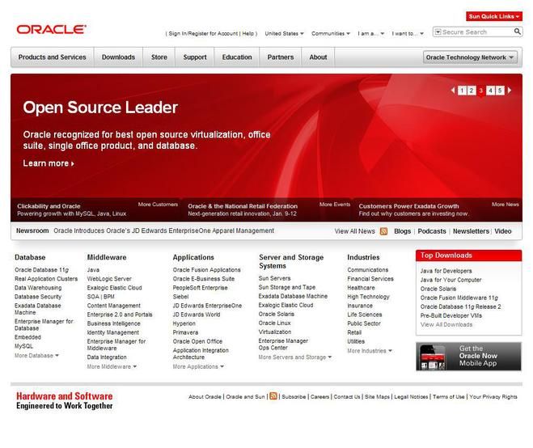Expand More Servers and Storage list
Screen dimensions: 533x448
point(295,357)
